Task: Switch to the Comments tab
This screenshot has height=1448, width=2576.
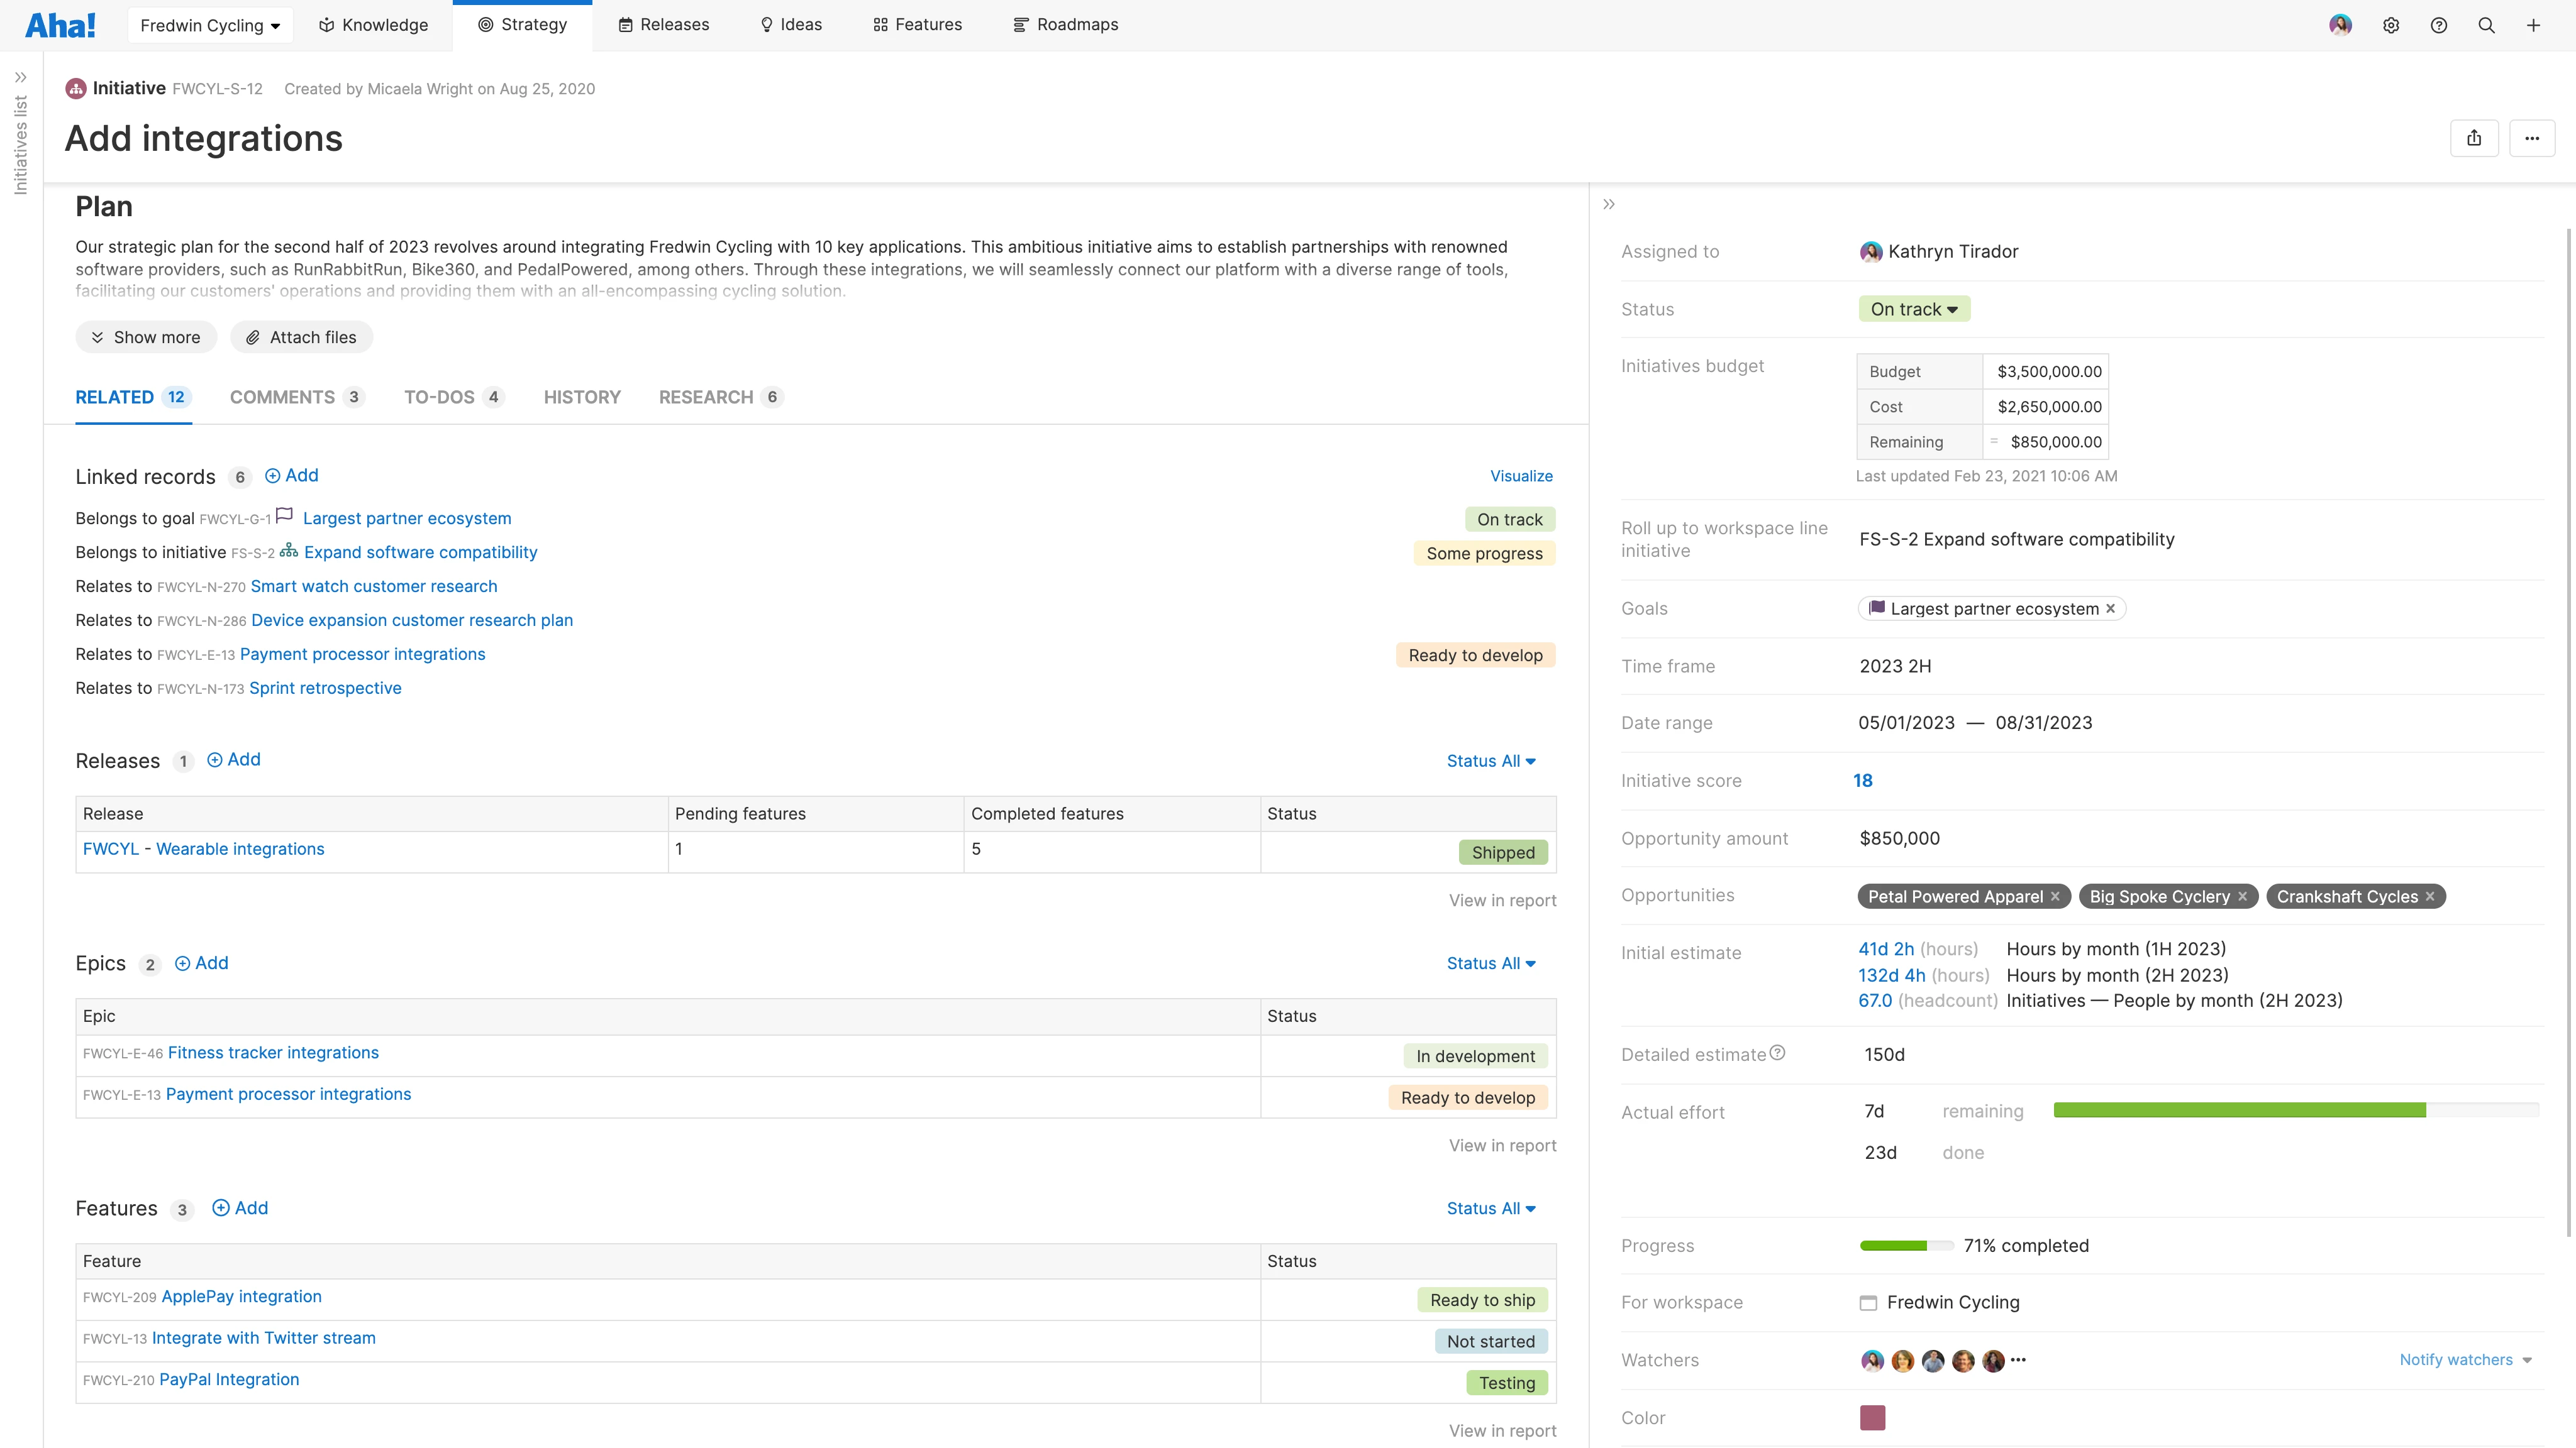Action: coord(283,397)
